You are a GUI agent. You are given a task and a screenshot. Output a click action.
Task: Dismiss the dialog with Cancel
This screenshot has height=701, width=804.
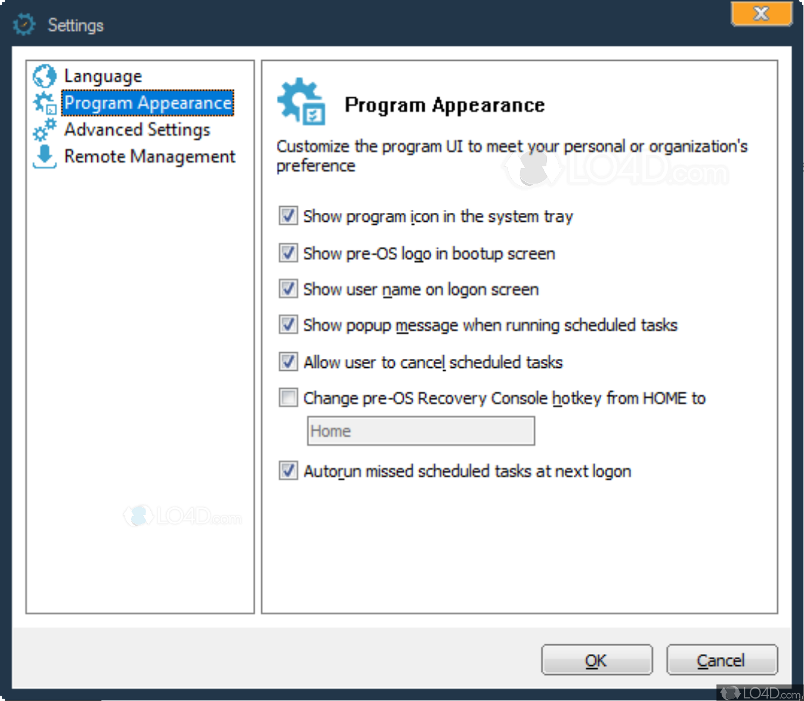pyautogui.click(x=721, y=660)
